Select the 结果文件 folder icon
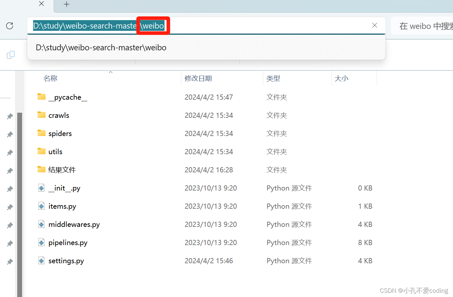This screenshot has height=297, width=453. (x=42, y=169)
